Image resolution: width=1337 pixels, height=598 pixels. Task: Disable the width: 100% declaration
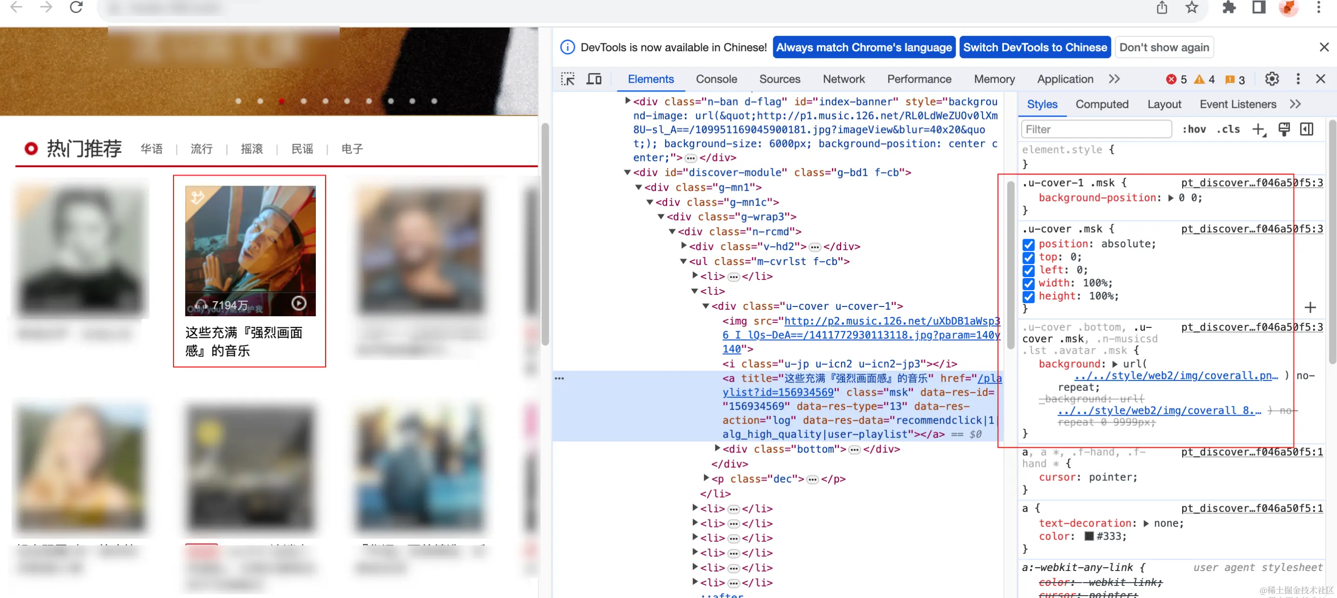coord(1028,284)
